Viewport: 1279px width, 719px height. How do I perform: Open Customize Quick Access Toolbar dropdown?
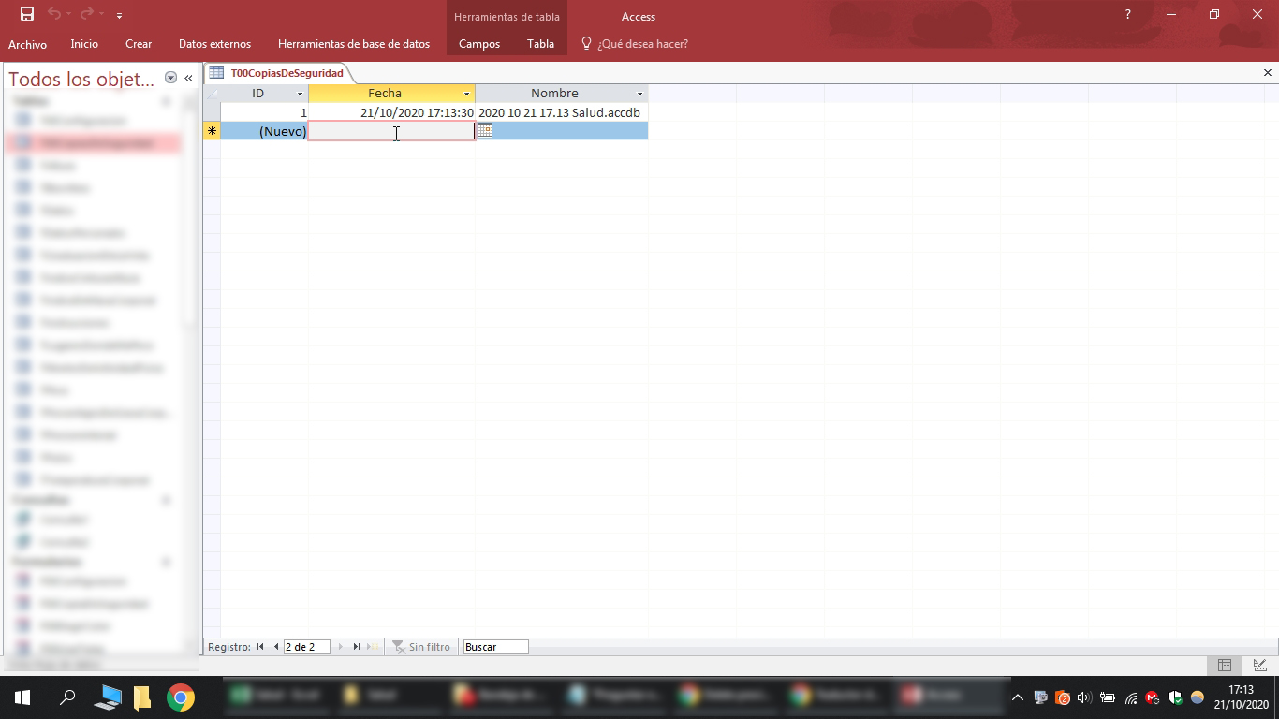(119, 16)
